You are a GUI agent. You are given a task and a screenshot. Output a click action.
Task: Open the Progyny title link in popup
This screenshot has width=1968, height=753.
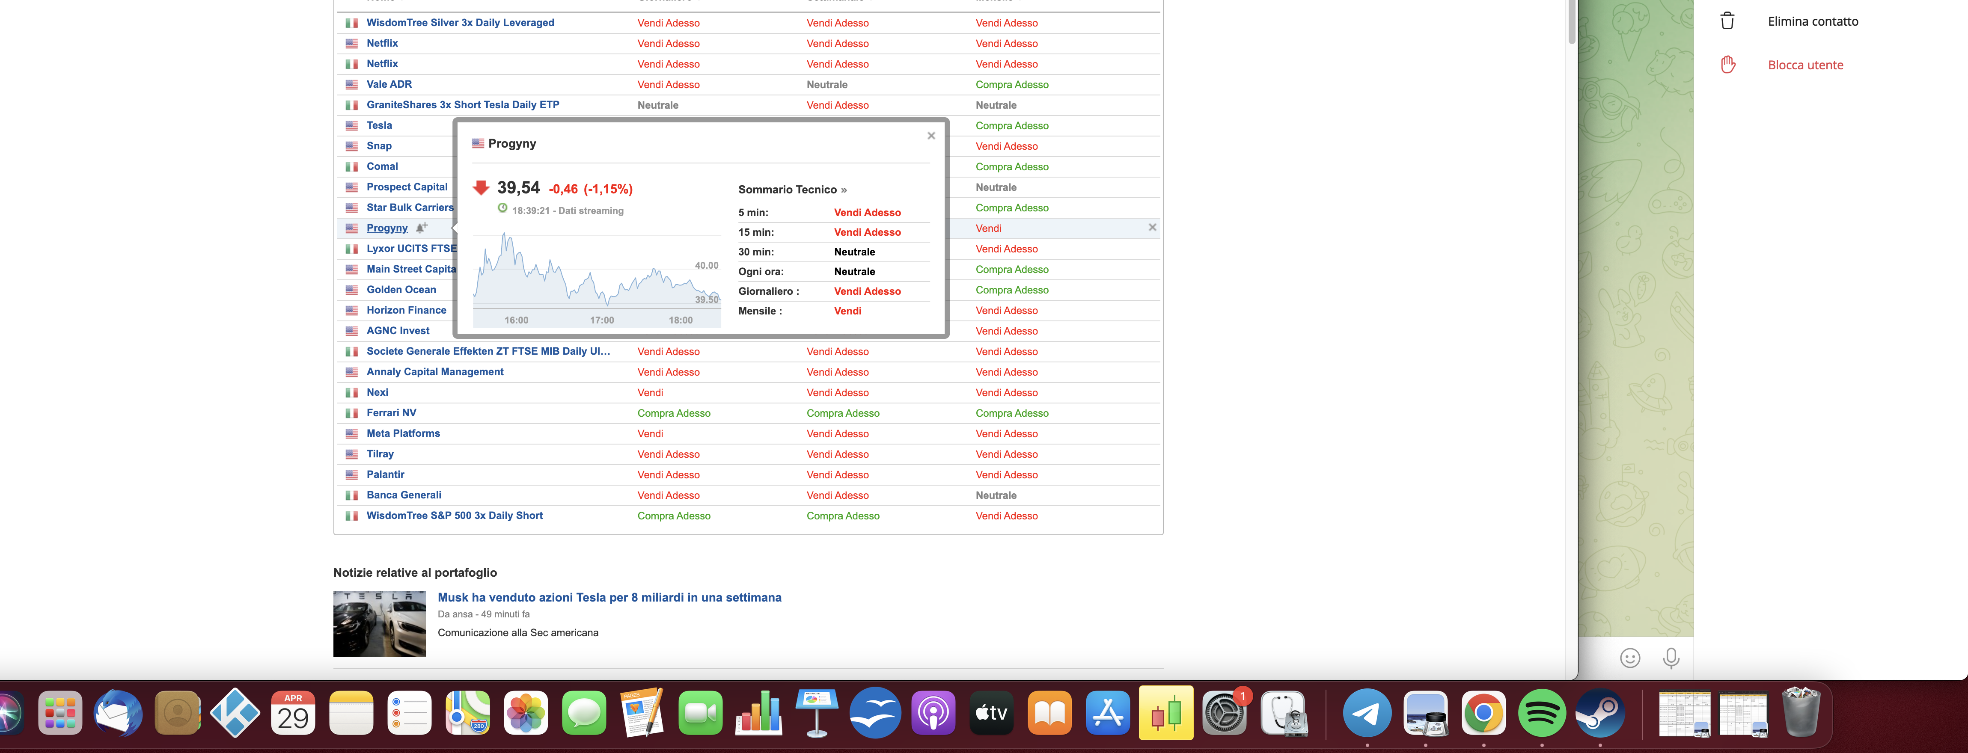[512, 144]
